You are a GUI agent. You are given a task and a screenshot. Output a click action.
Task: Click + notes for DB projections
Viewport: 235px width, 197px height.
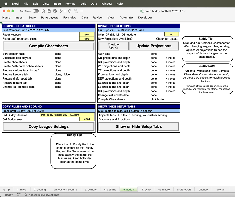point(171,91)
